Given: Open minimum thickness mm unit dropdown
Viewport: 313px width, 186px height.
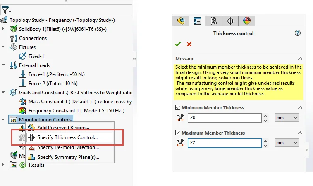Looking at the screenshot, I should 287,118.
